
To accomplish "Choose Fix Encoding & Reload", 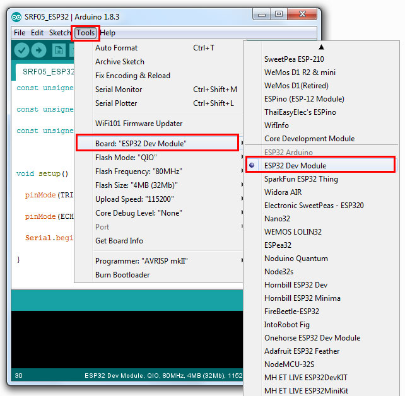I will (x=158, y=76).
